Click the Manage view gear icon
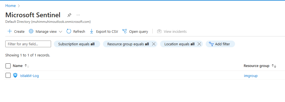Image resolution: width=285 pixels, height=102 pixels. (x=31, y=31)
